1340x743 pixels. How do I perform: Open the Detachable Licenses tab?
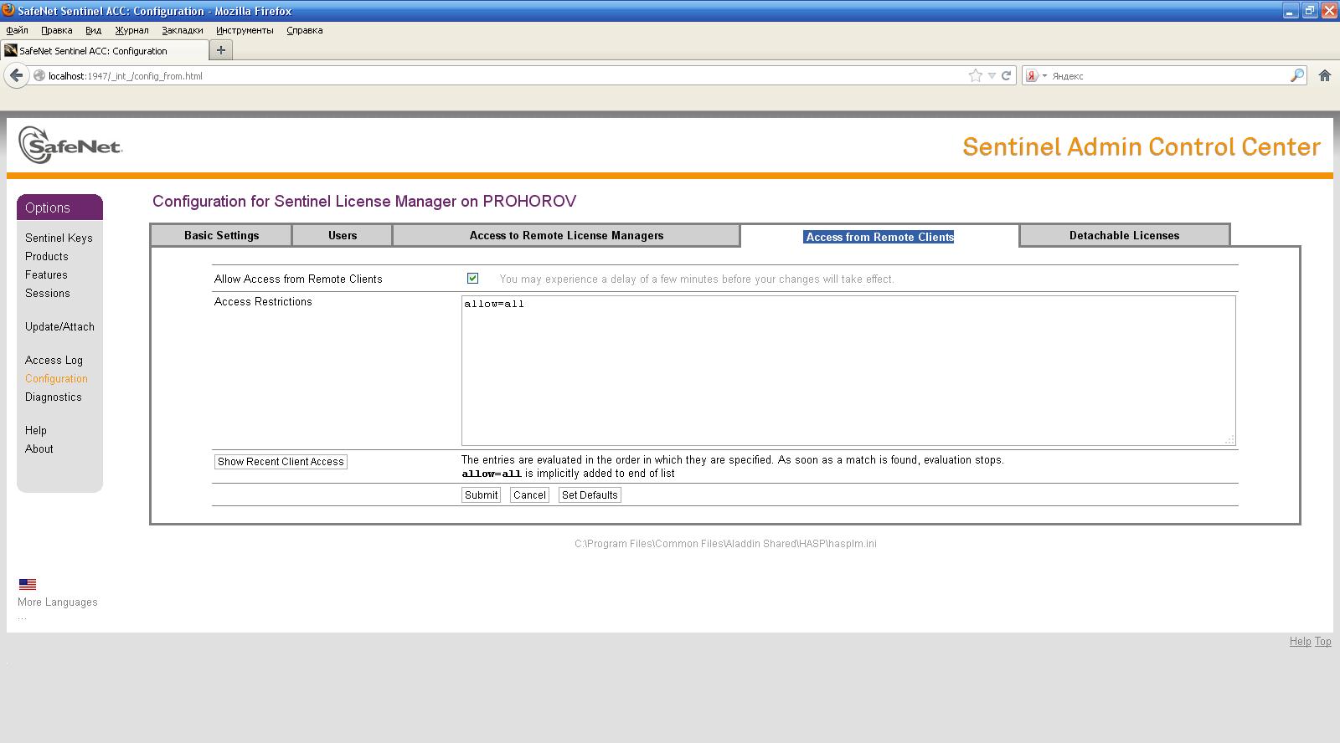[x=1124, y=235]
